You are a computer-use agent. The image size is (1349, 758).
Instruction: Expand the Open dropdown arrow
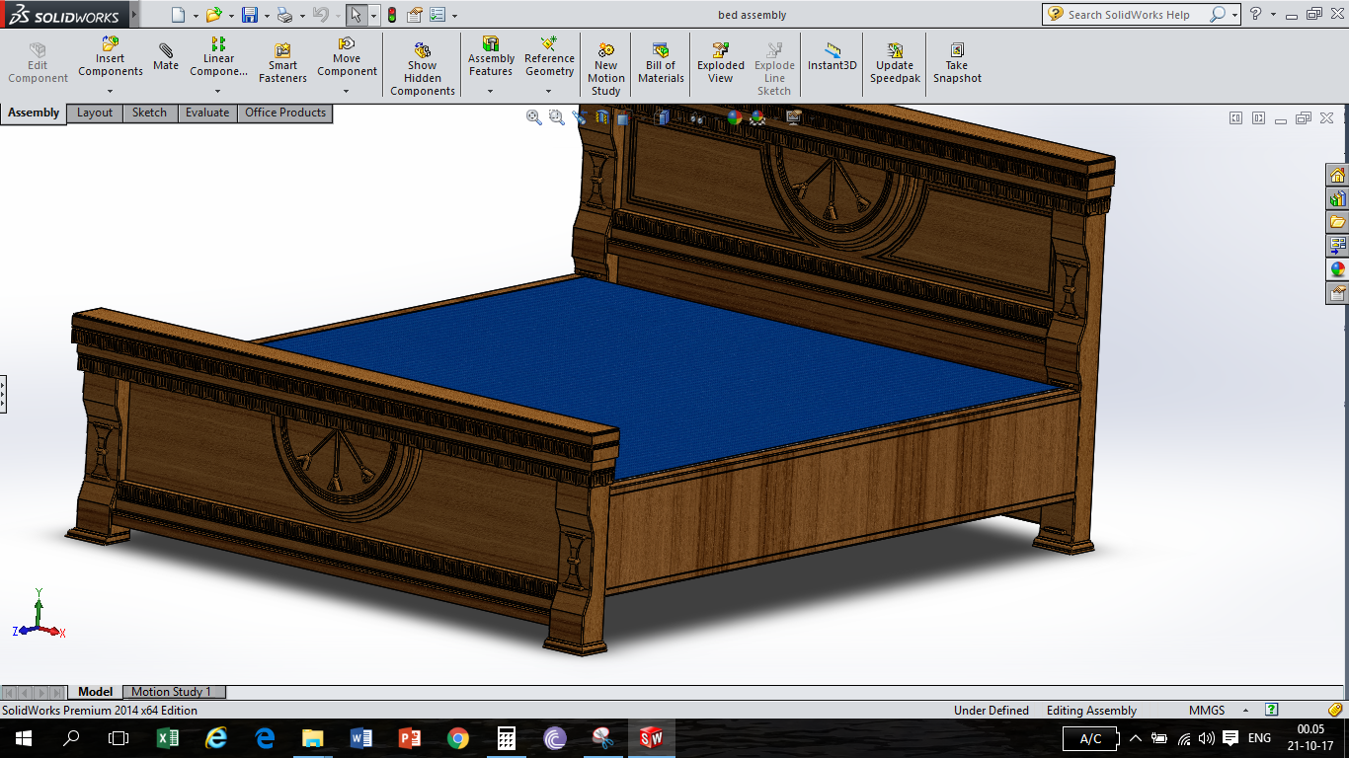[x=230, y=16]
